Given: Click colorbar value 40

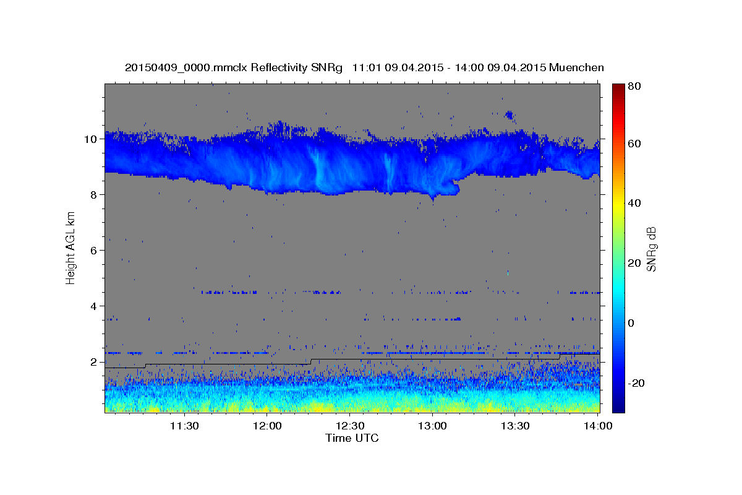Looking at the screenshot, I should (x=636, y=204).
